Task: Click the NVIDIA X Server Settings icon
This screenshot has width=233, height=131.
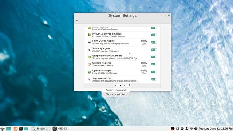Action: pos(89,35)
